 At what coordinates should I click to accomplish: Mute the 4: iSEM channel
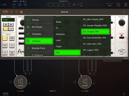(x=90, y=73)
